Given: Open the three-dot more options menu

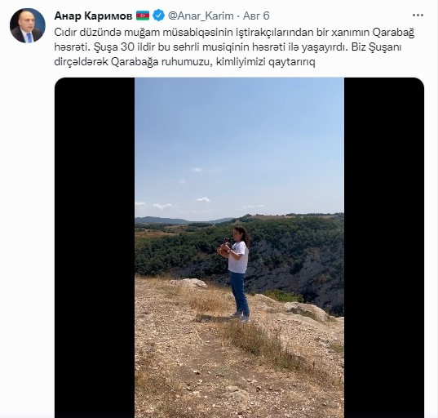Looking at the screenshot, I should coord(418,16).
